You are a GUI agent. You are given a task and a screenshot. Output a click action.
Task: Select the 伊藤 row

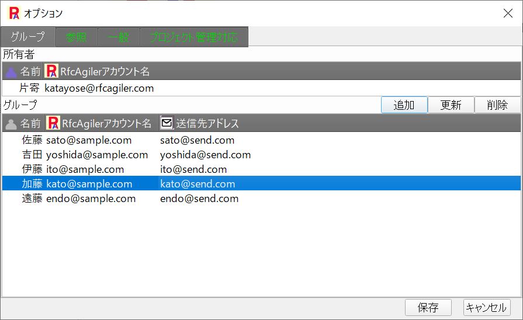(262, 169)
